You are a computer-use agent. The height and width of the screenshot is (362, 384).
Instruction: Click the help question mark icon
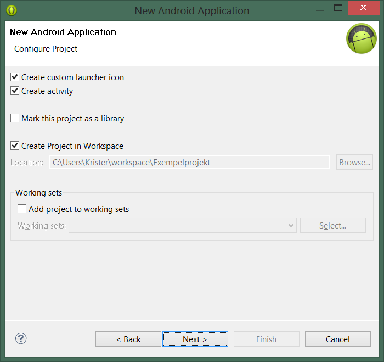[x=21, y=339]
